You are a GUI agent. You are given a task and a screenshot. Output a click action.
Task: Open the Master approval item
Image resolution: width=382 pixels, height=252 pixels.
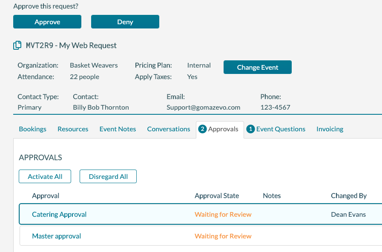pyautogui.click(x=56, y=235)
